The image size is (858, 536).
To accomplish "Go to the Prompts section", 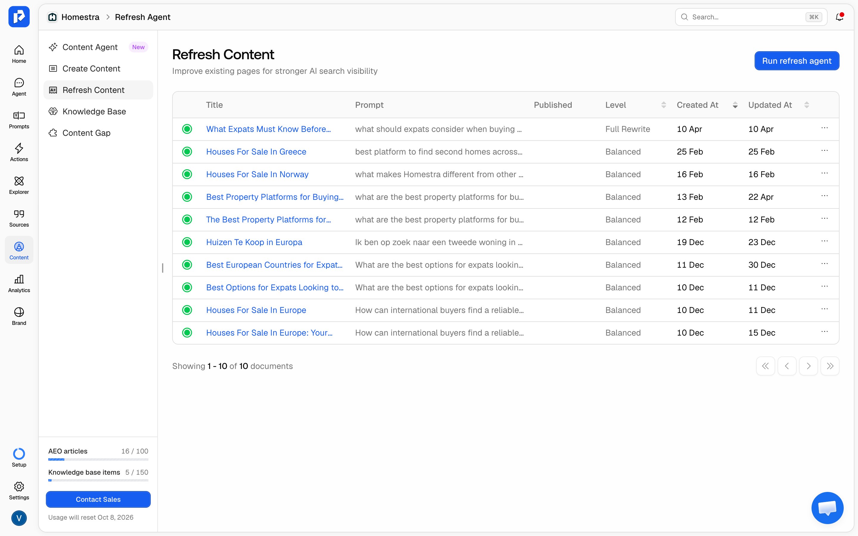I will [19, 120].
